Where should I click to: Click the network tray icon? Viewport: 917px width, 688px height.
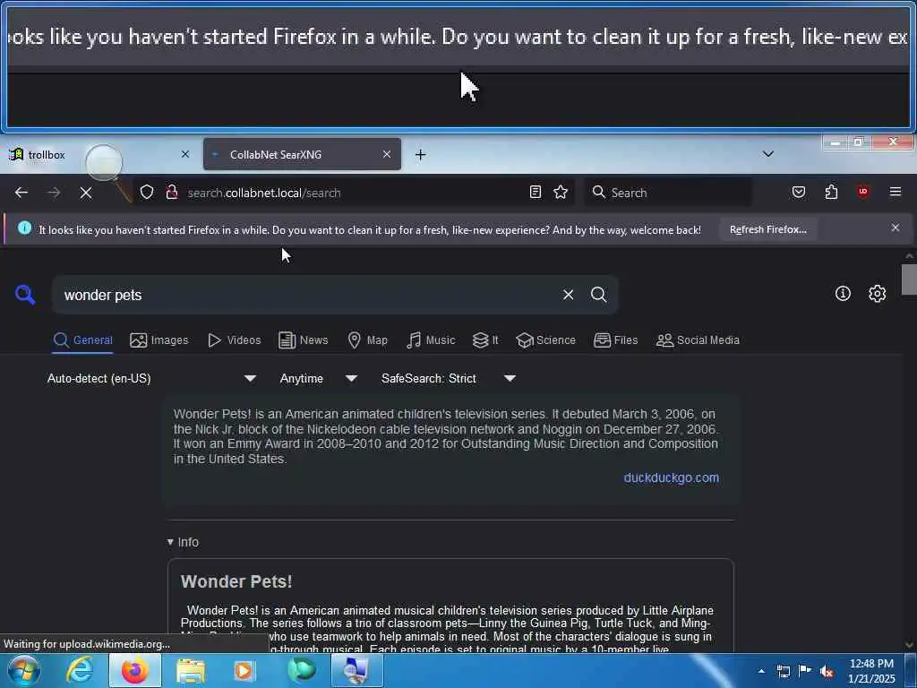(783, 671)
